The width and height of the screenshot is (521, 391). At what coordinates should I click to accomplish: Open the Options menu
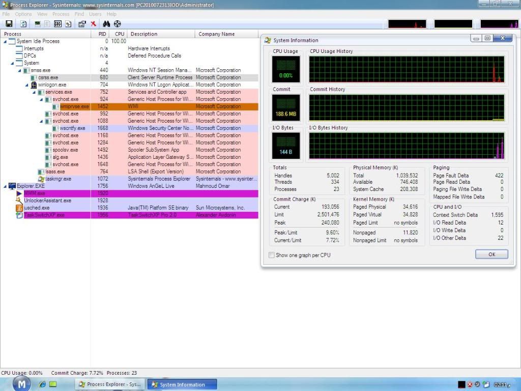pyautogui.click(x=23, y=14)
